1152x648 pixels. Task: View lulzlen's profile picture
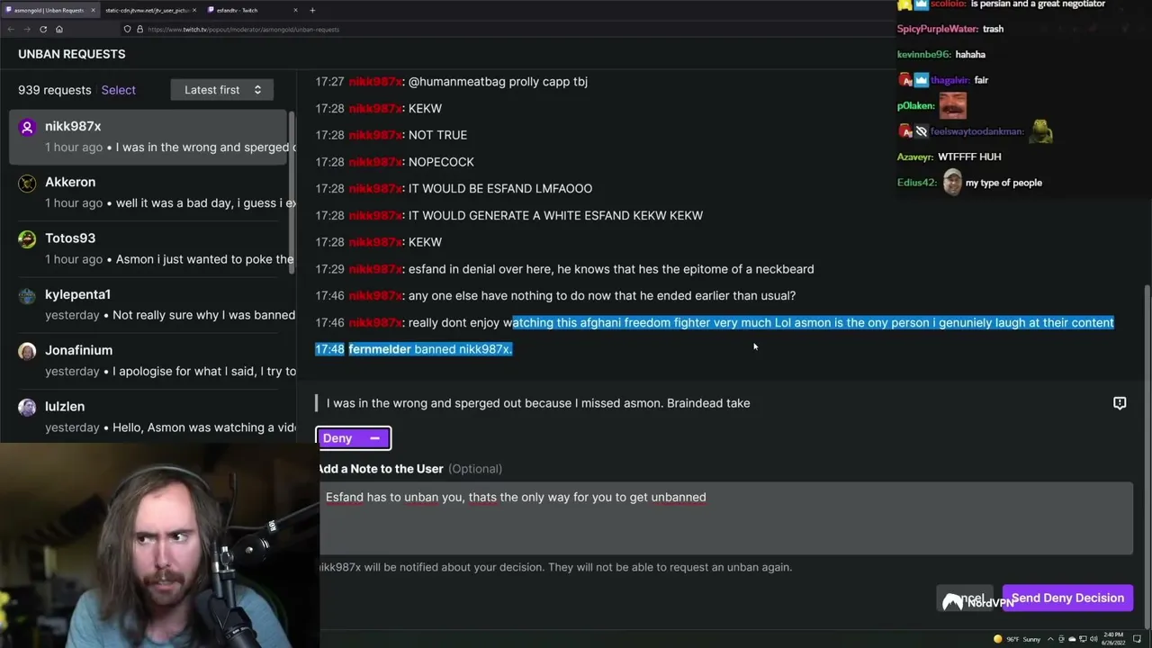[x=27, y=407]
